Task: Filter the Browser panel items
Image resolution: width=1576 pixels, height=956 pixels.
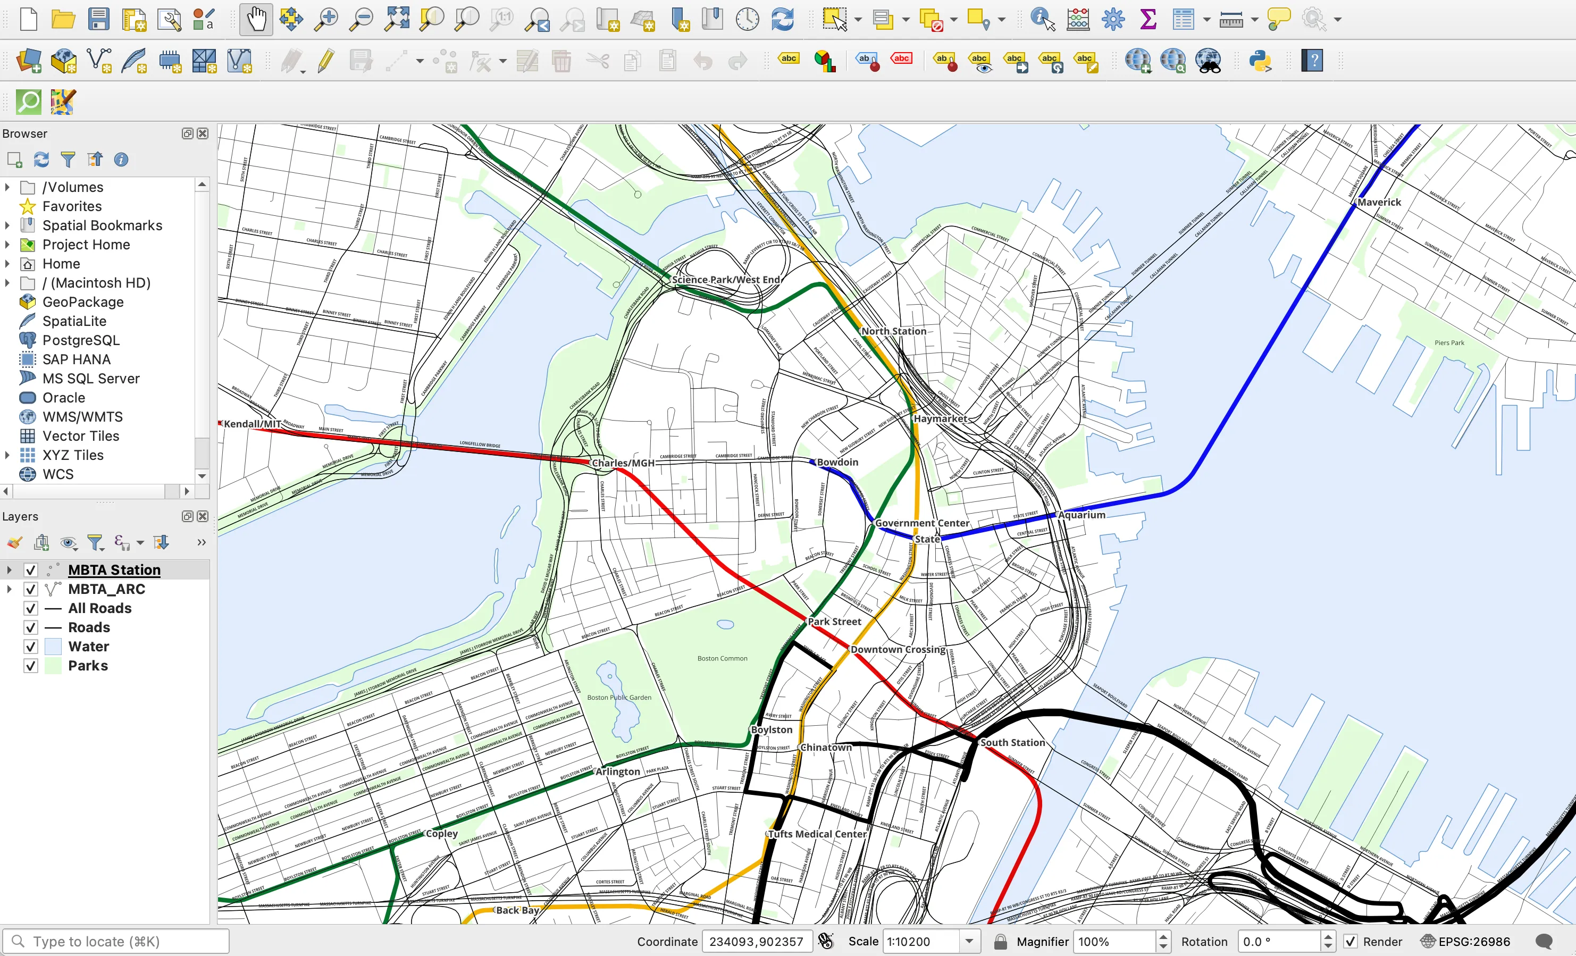Action: pos(68,159)
